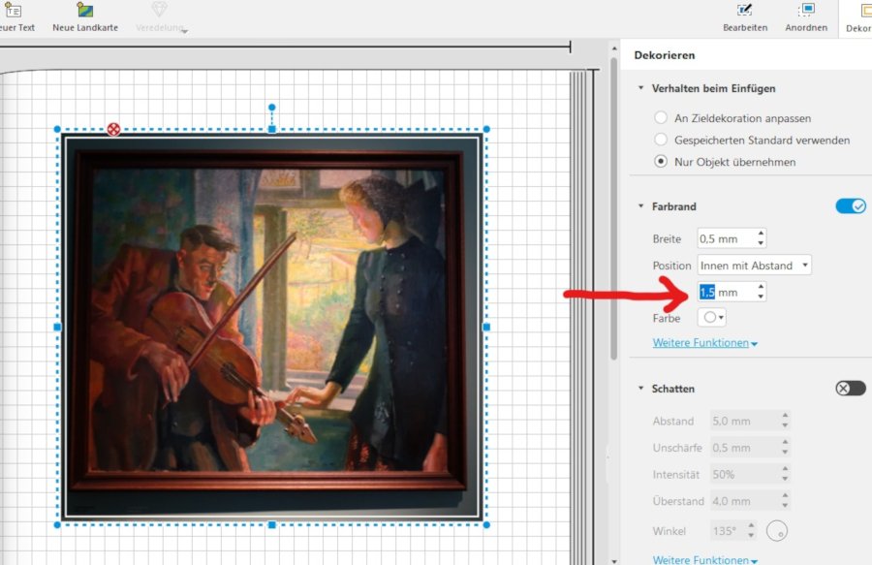The width and height of the screenshot is (872, 565).
Task: Click the rotation handle above the image
Action: tap(272, 108)
